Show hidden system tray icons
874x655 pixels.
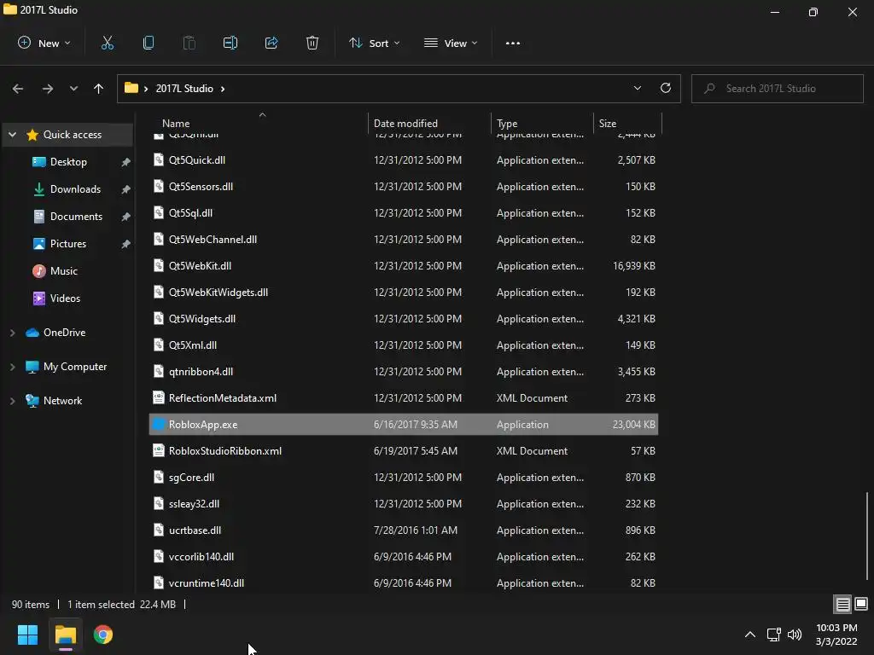click(x=750, y=635)
